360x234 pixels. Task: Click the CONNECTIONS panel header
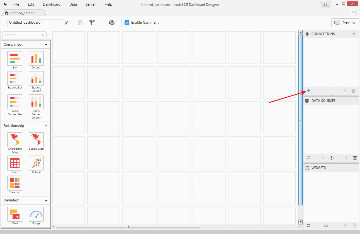pos(331,34)
